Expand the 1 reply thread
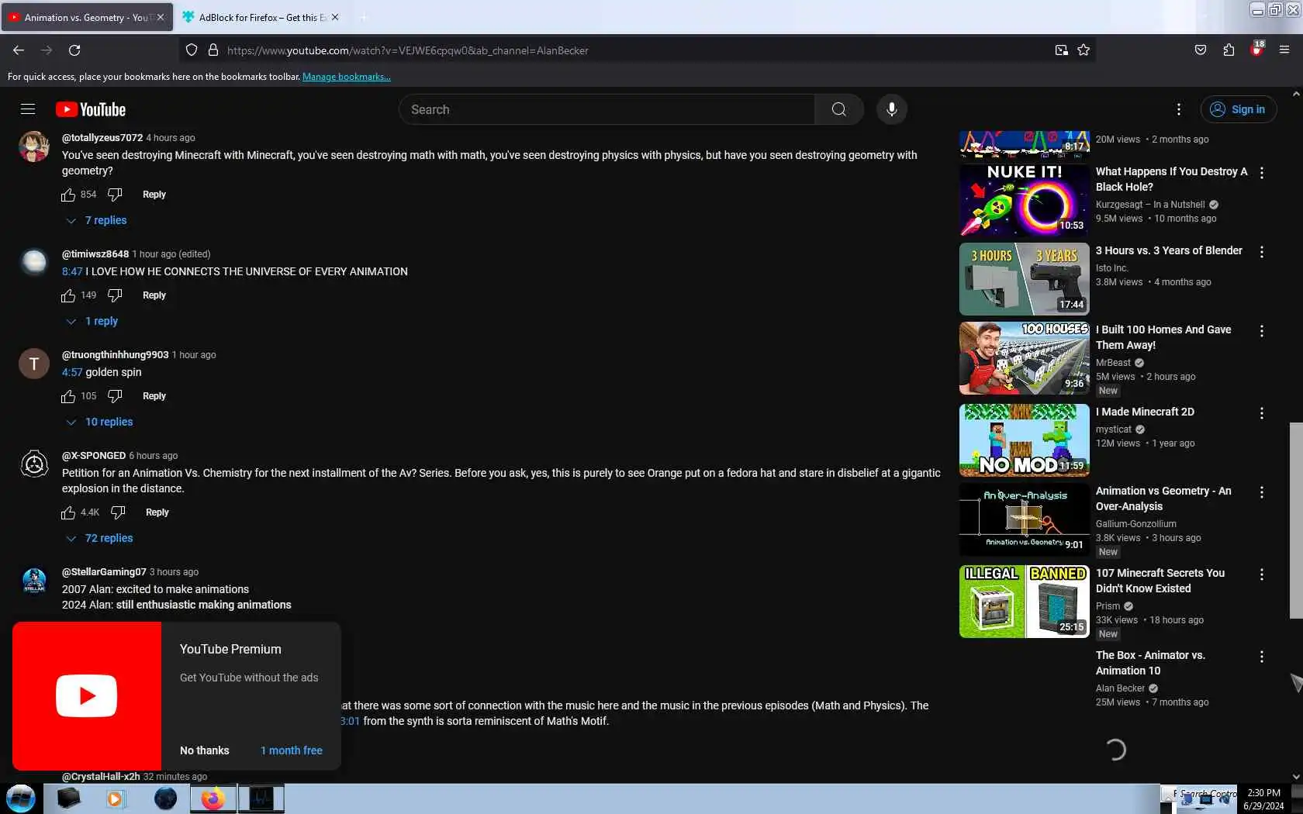The image size is (1303, 814). click(92, 321)
